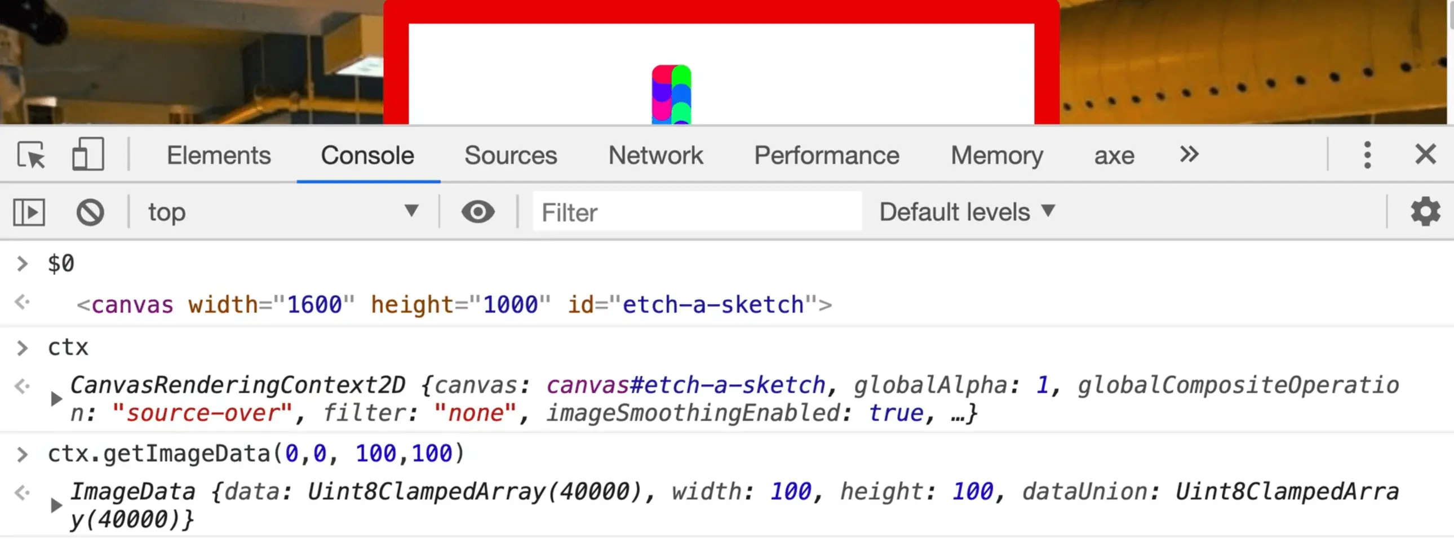Image resolution: width=1454 pixels, height=542 pixels.
Task: Open the axe tab
Action: tap(1114, 156)
